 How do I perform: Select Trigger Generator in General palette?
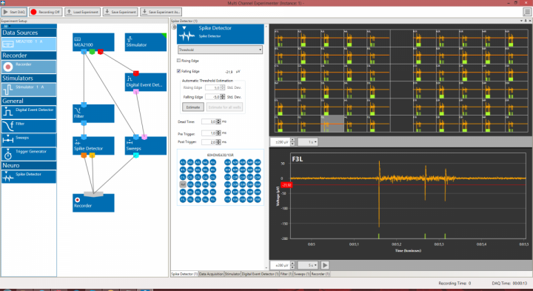(x=29, y=154)
